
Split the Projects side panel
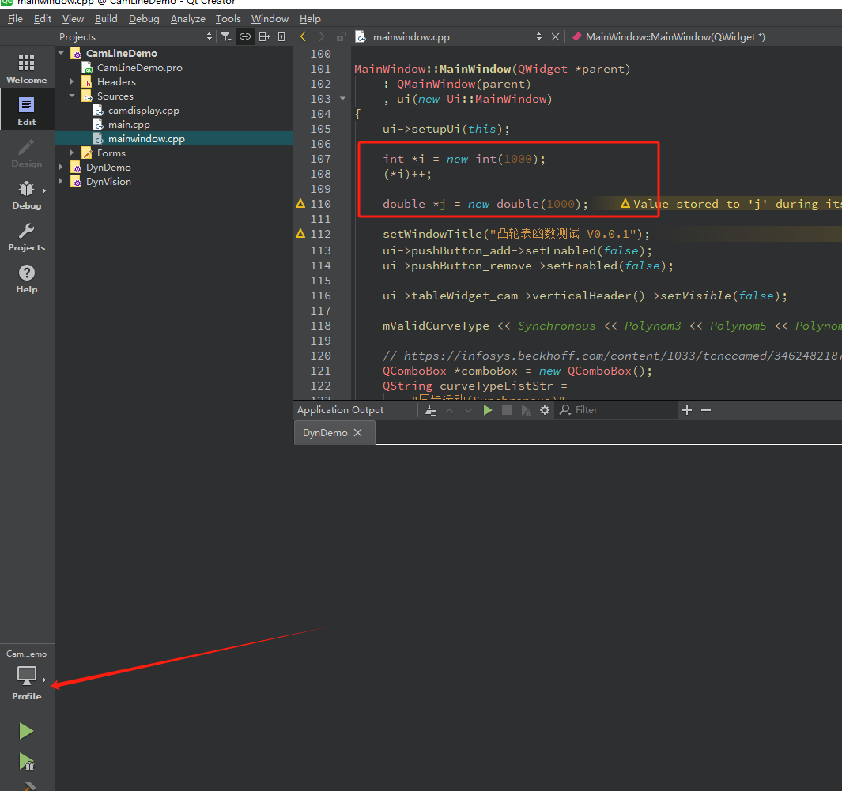pyautogui.click(x=264, y=36)
